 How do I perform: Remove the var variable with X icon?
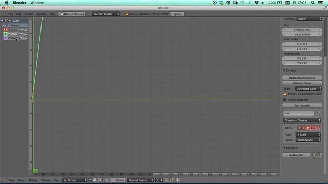coord(319,113)
